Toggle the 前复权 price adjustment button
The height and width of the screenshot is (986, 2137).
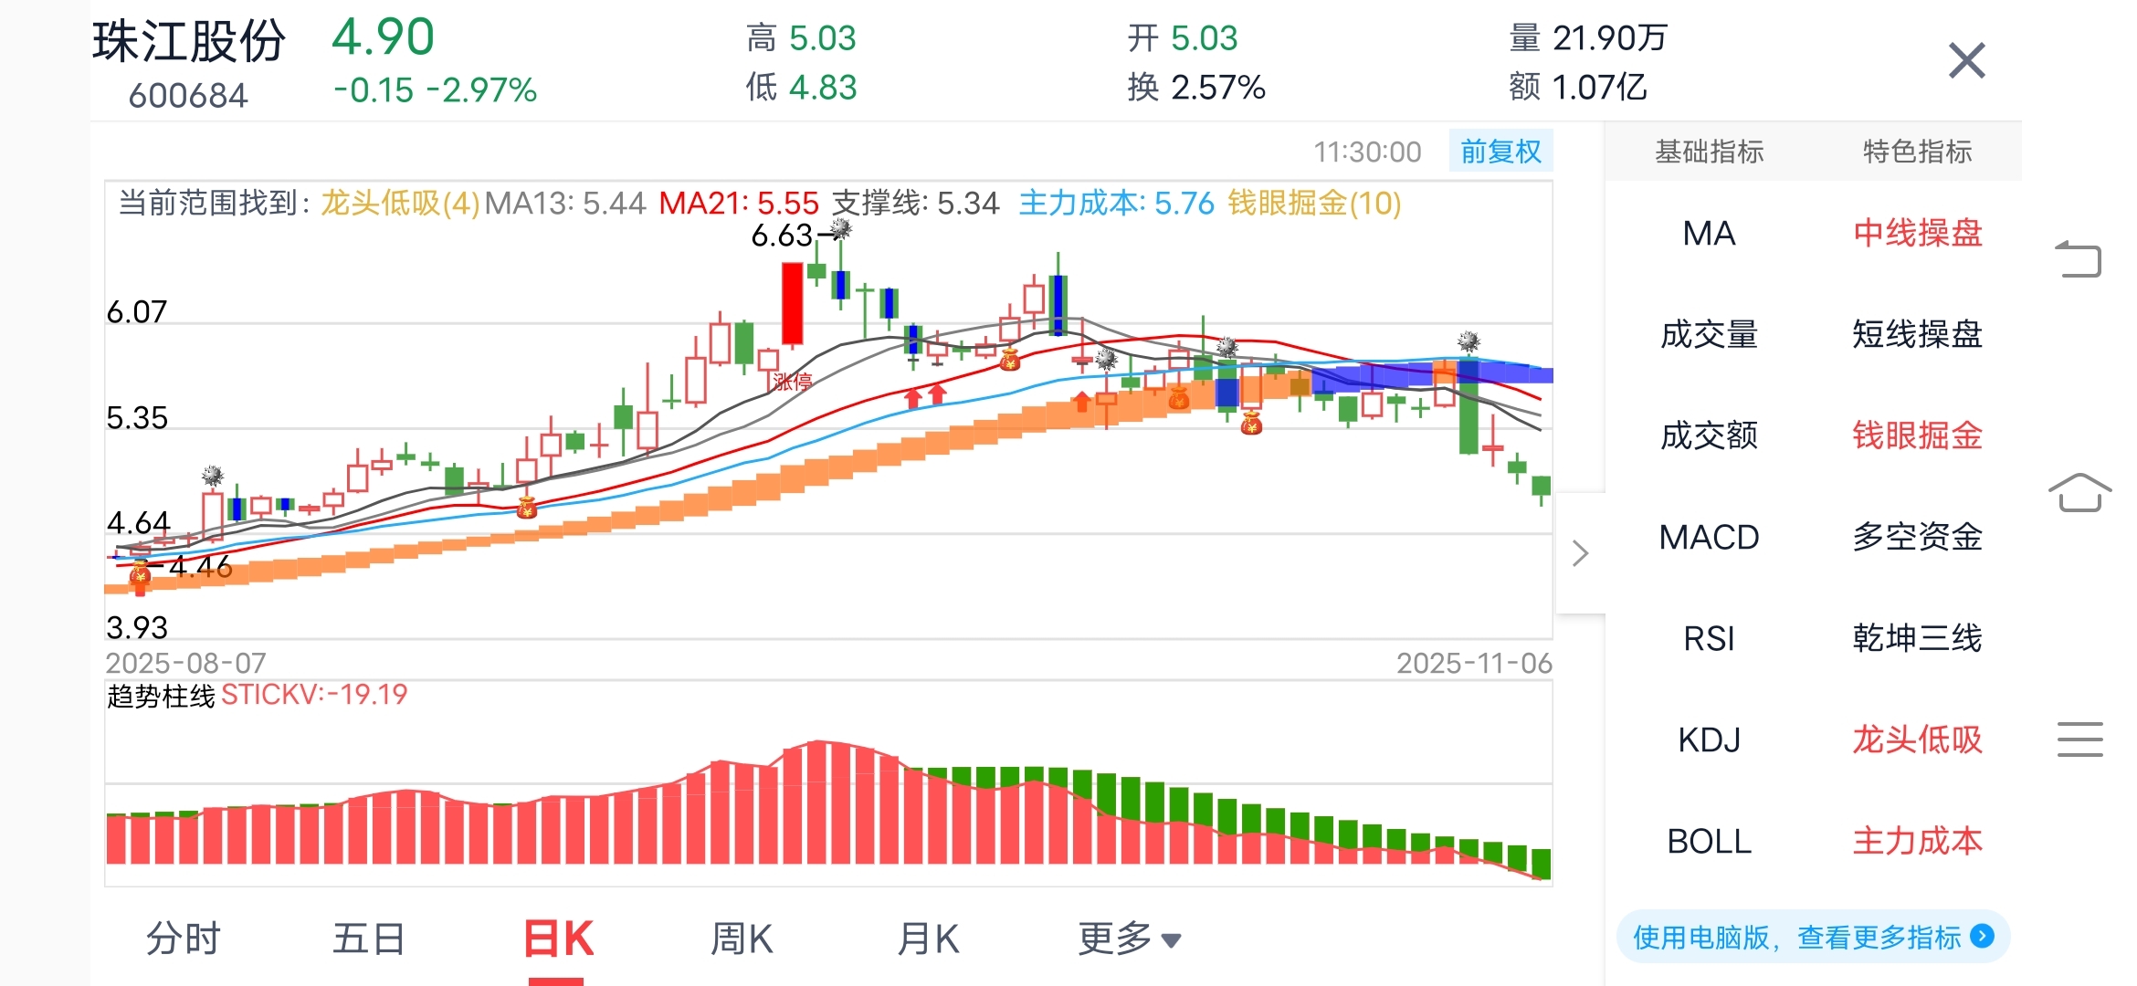pyautogui.click(x=1500, y=152)
